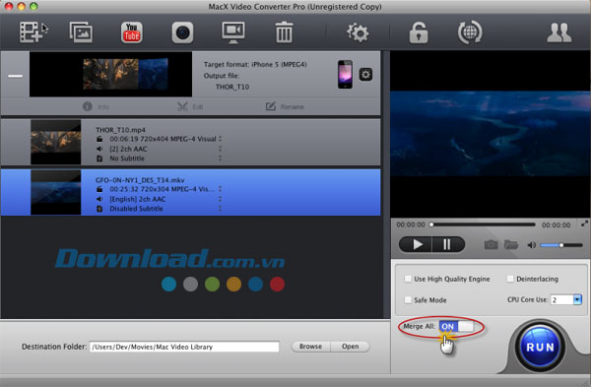Rename the output file
This screenshot has width=591, height=387.
click(285, 106)
